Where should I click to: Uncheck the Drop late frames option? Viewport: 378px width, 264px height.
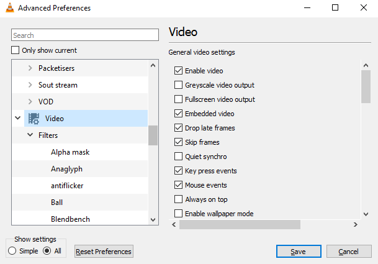[179, 128]
